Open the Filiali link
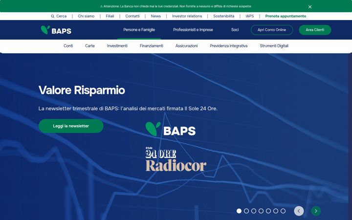 (110, 16)
